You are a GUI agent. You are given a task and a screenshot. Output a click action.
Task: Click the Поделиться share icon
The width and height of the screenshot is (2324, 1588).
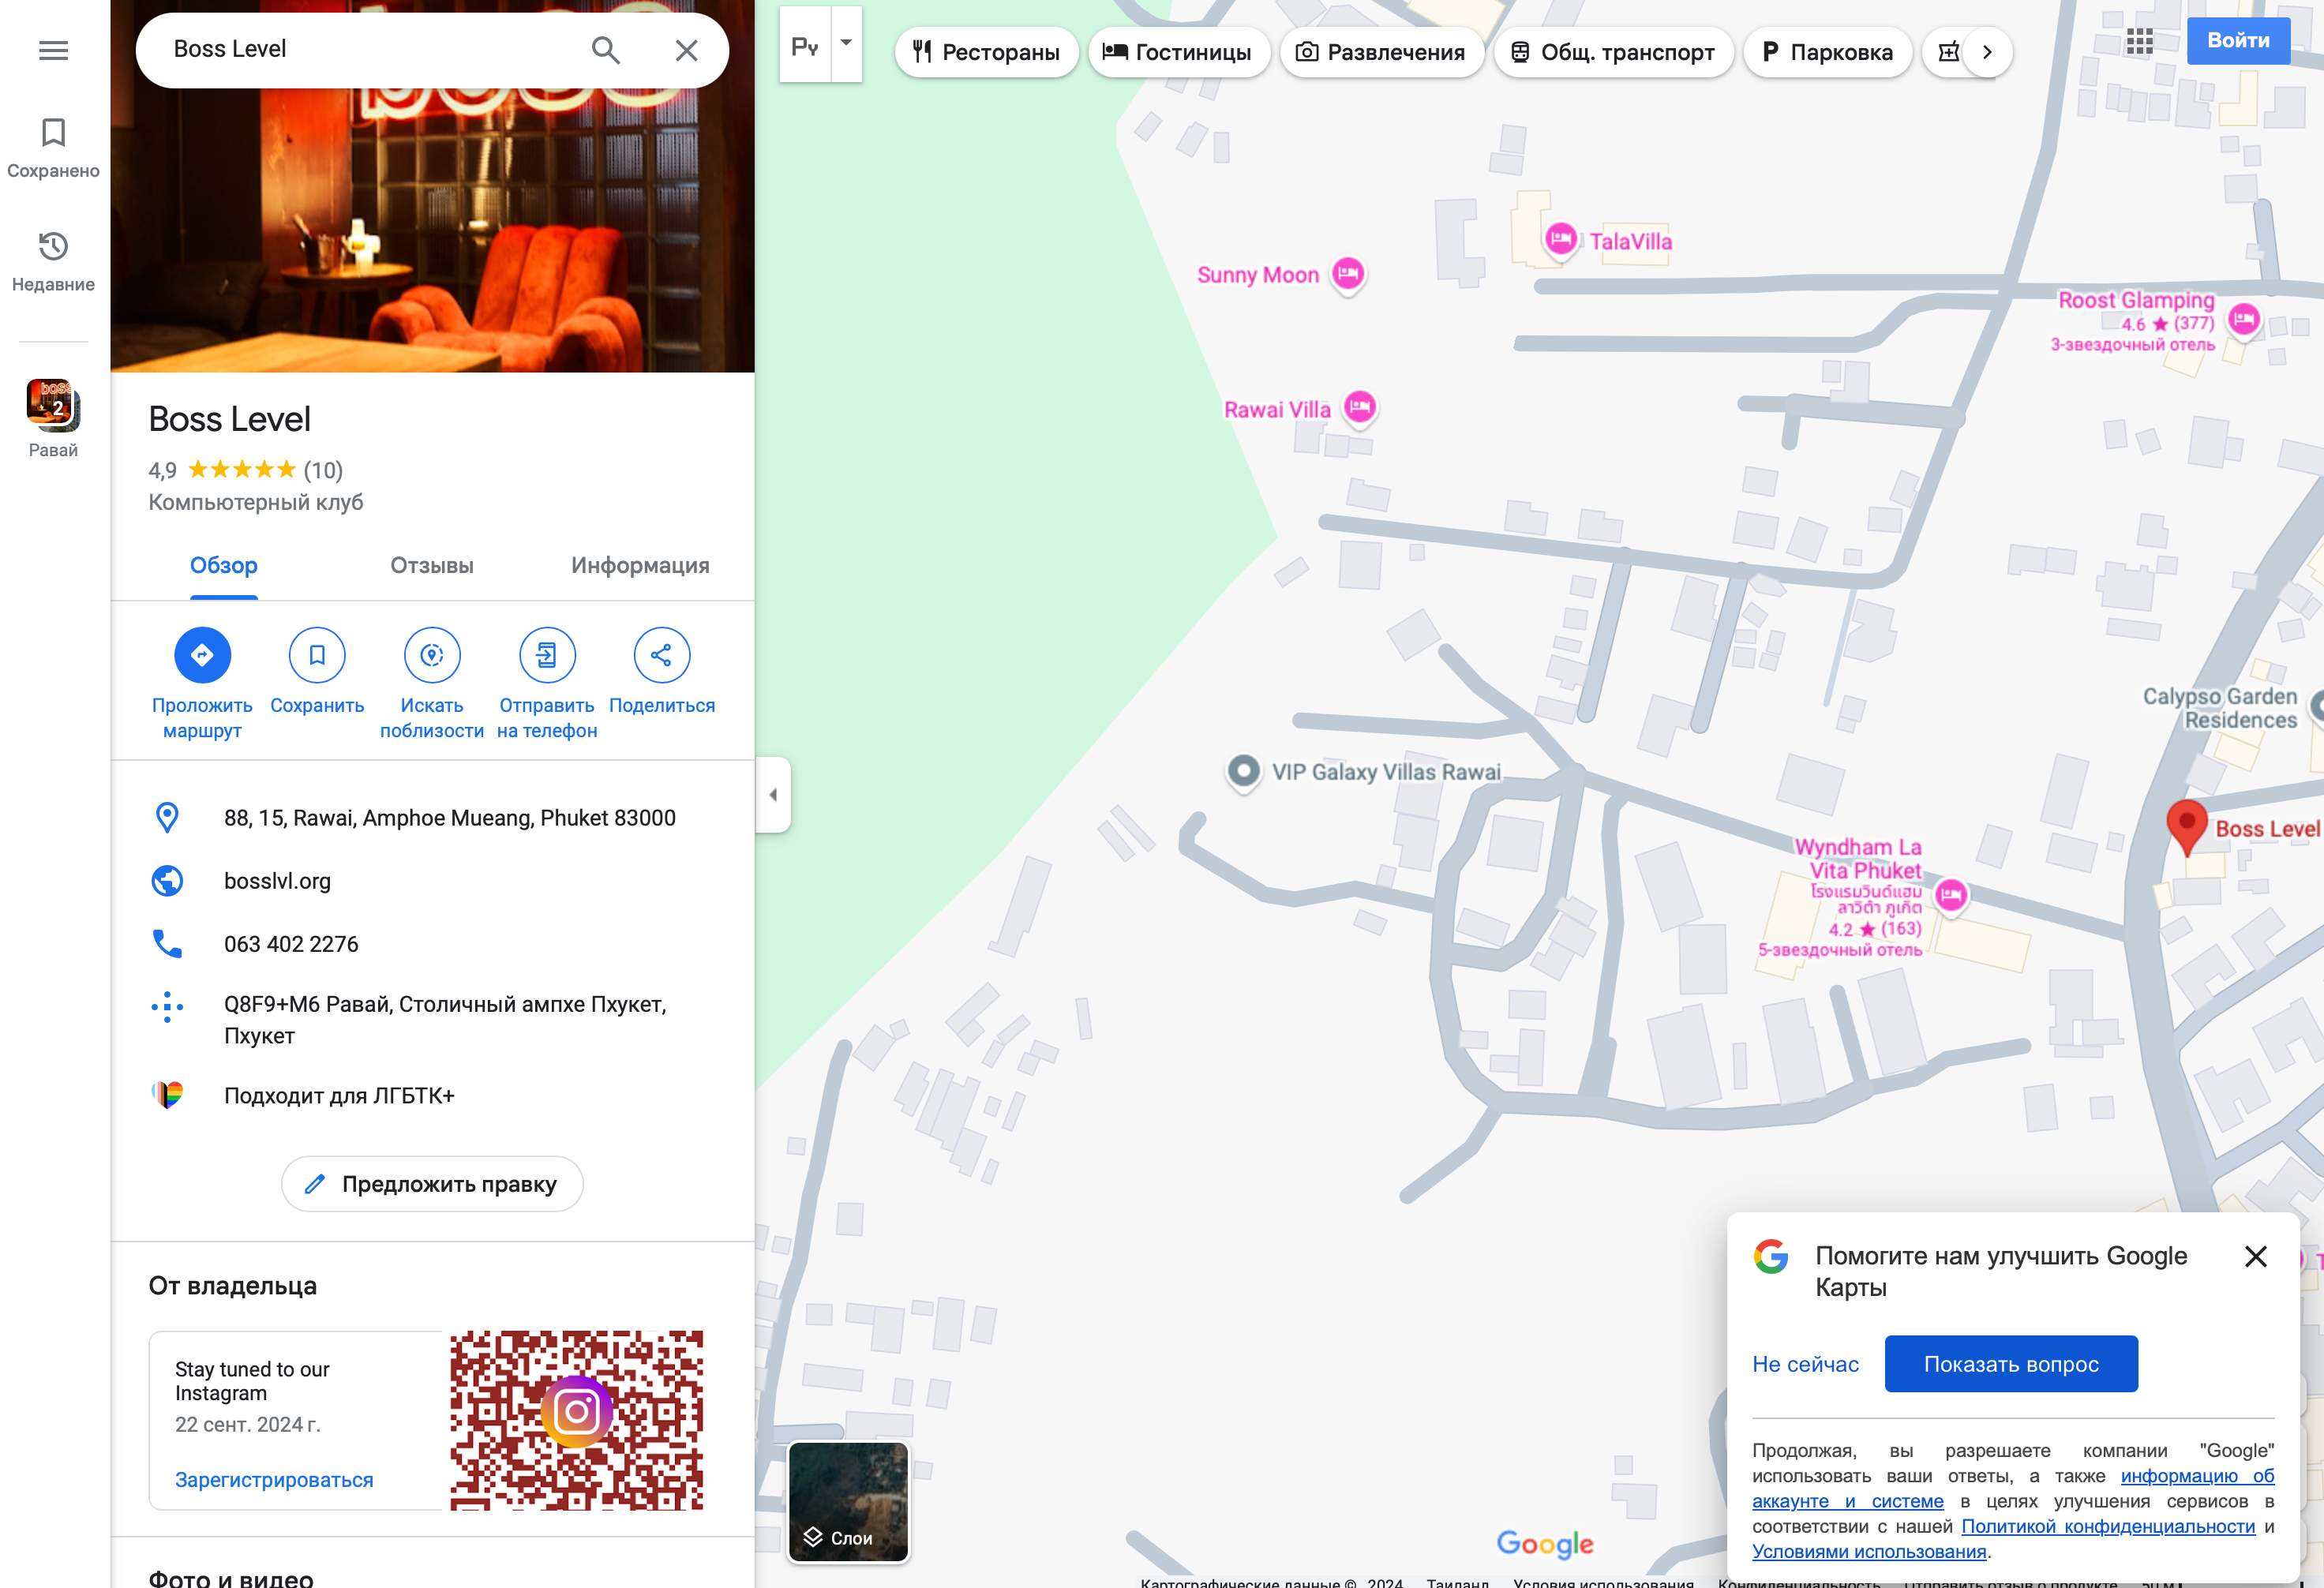coord(661,655)
